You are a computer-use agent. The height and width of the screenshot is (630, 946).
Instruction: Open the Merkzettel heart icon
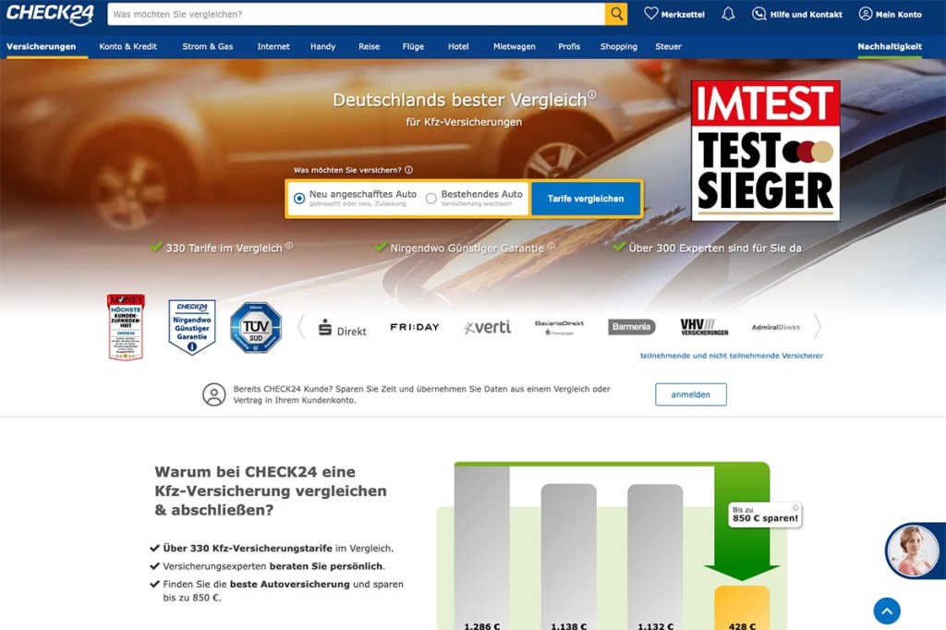[x=650, y=13]
